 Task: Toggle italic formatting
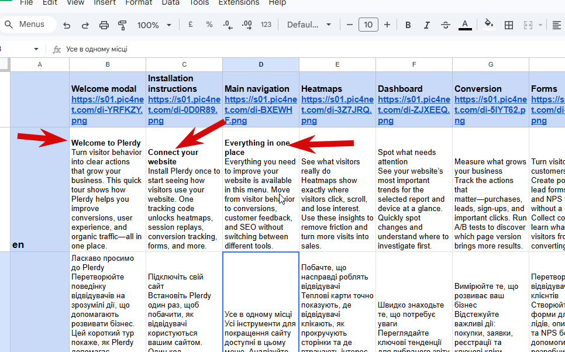click(x=426, y=25)
